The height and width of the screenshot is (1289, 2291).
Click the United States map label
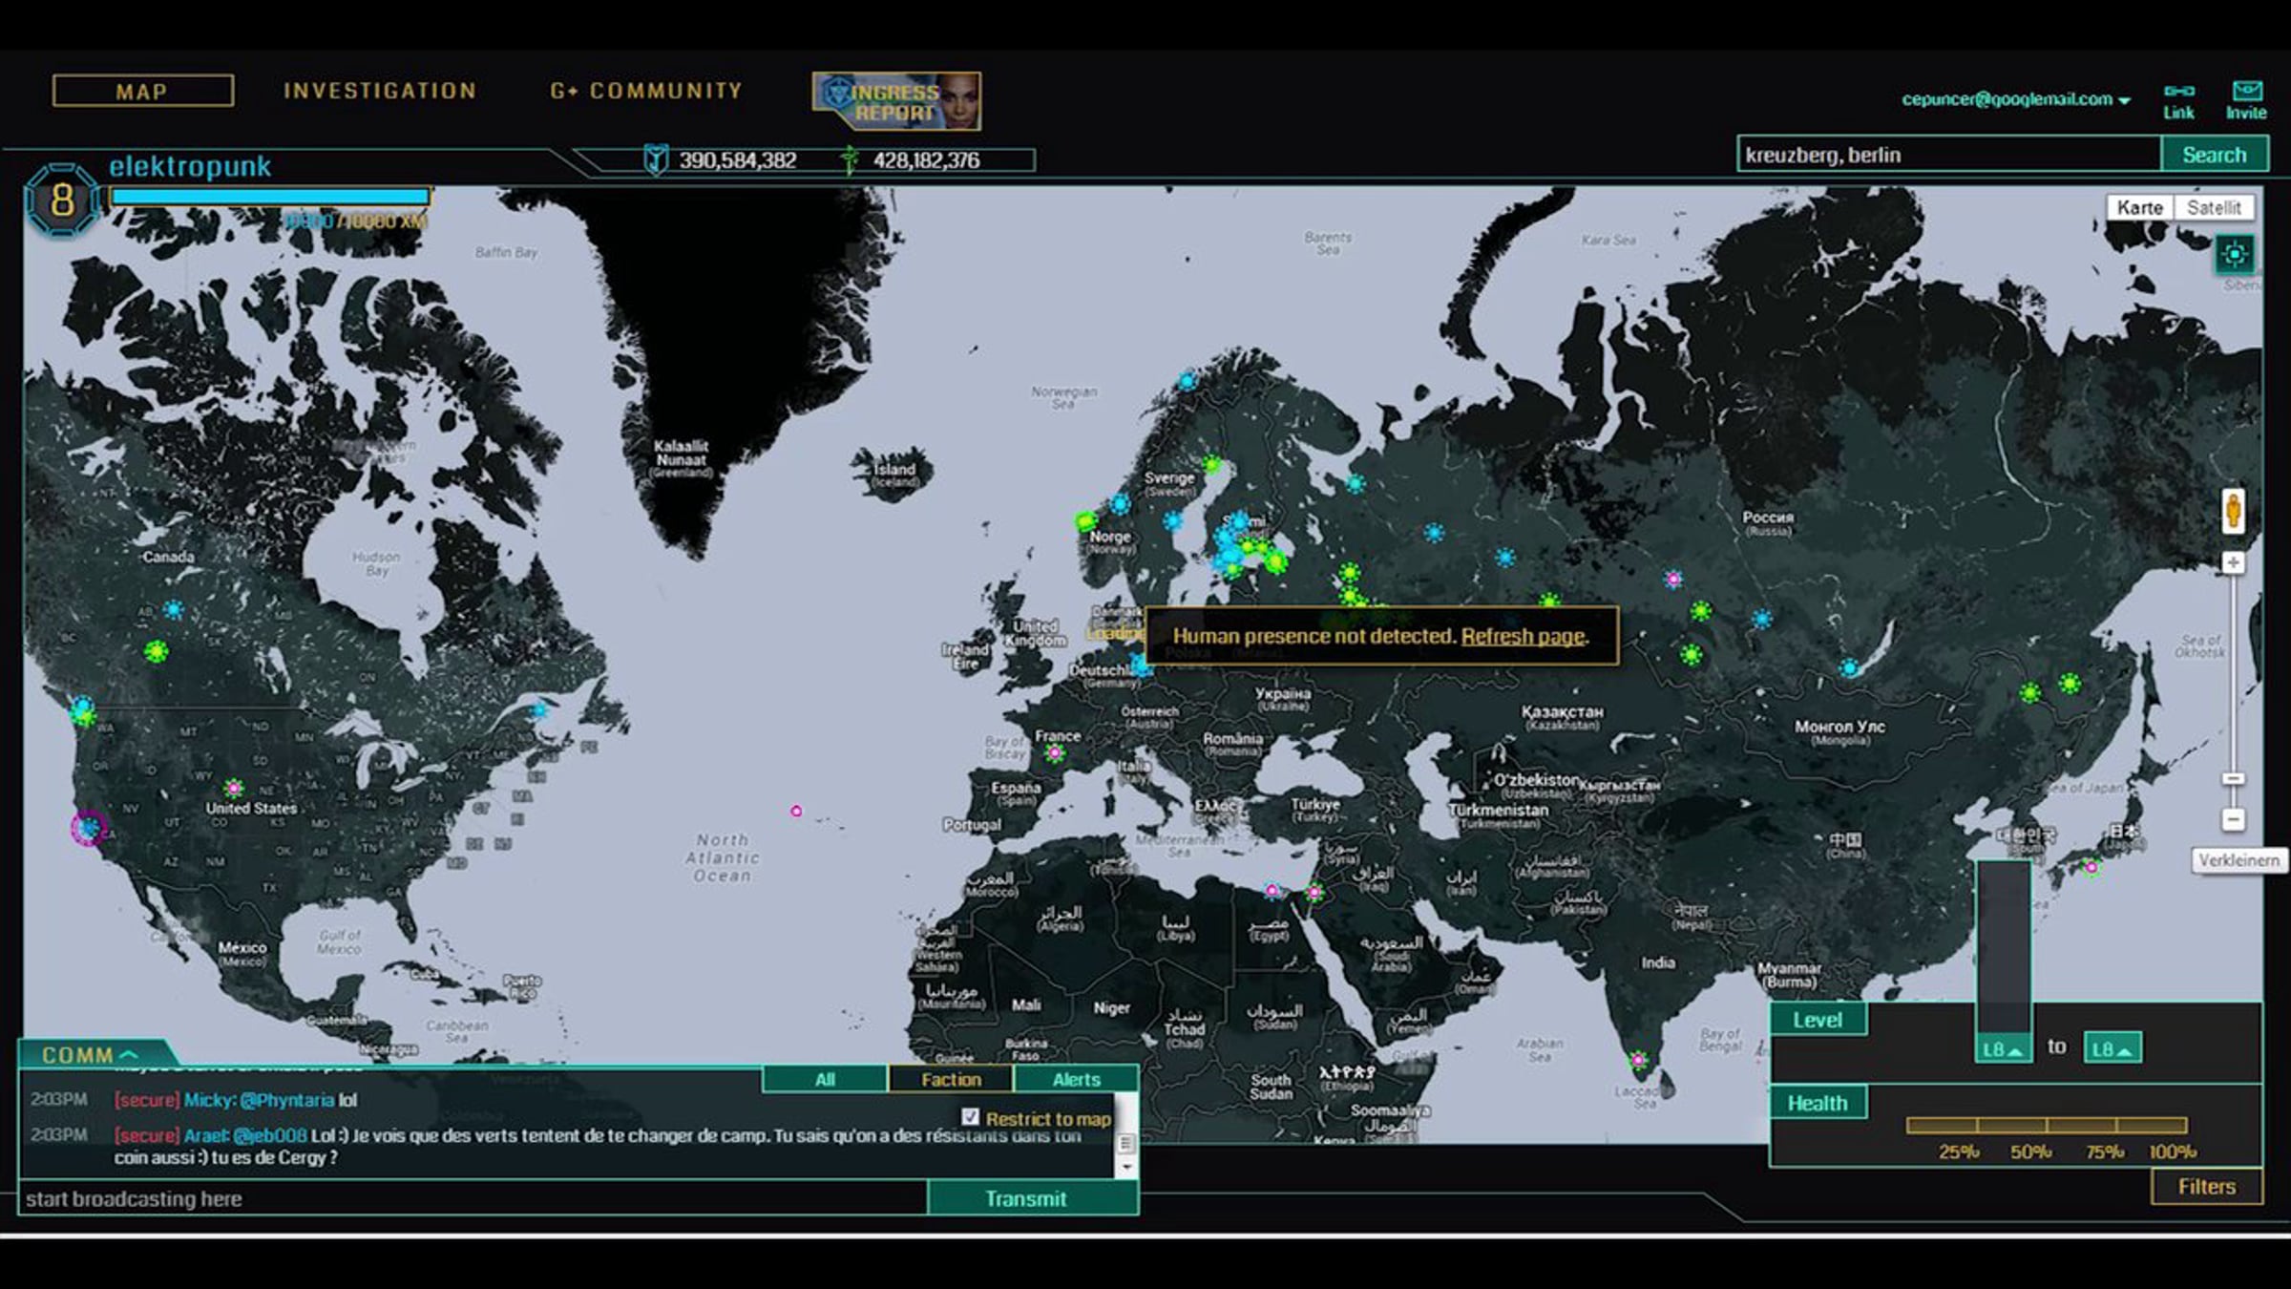tap(251, 808)
